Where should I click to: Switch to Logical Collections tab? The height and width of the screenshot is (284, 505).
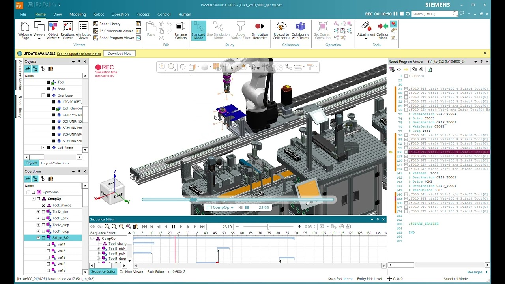pos(55,163)
